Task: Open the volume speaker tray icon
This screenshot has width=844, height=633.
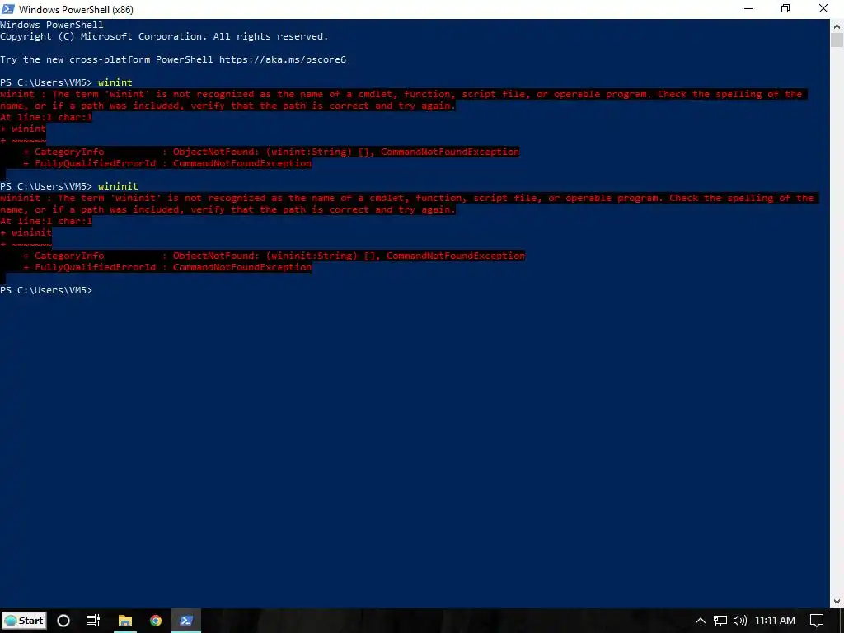Action: 740,621
